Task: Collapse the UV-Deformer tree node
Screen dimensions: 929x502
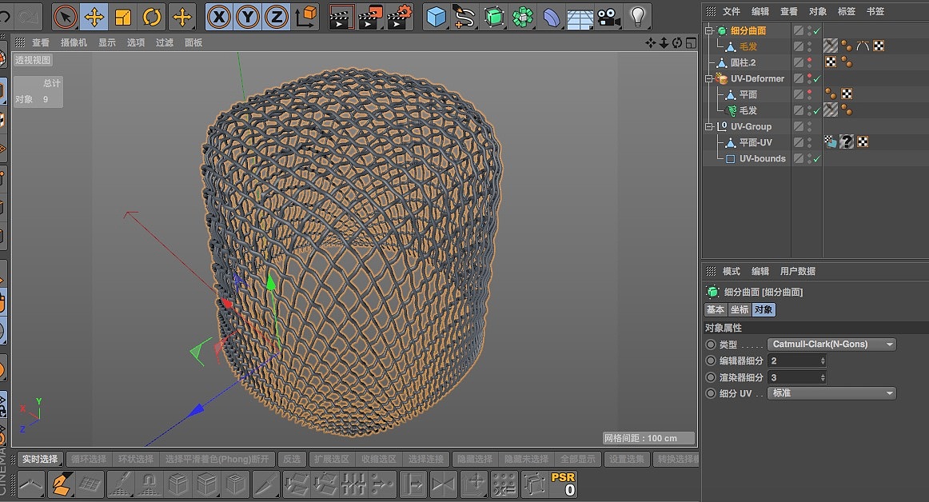Action: click(x=708, y=78)
